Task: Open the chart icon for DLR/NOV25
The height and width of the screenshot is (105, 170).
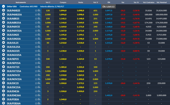Action: (x=39, y=75)
